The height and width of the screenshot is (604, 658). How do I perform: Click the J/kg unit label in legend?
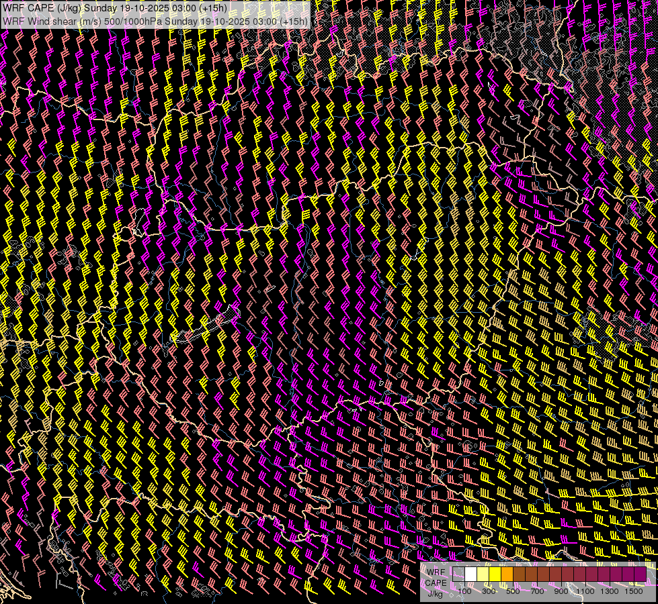(435, 594)
